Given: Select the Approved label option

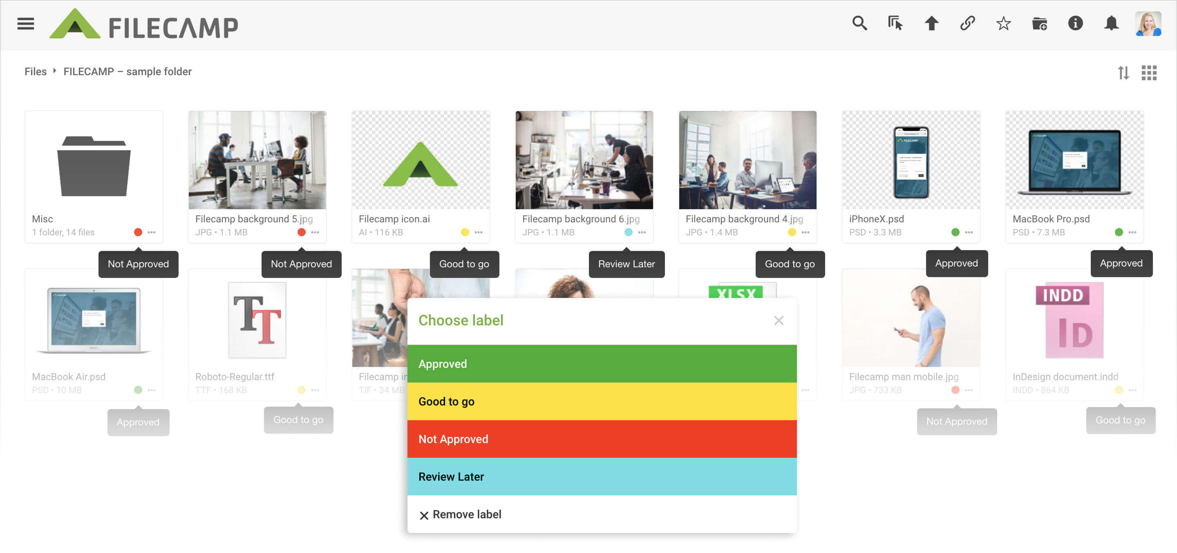Looking at the screenshot, I should pyautogui.click(x=600, y=364).
